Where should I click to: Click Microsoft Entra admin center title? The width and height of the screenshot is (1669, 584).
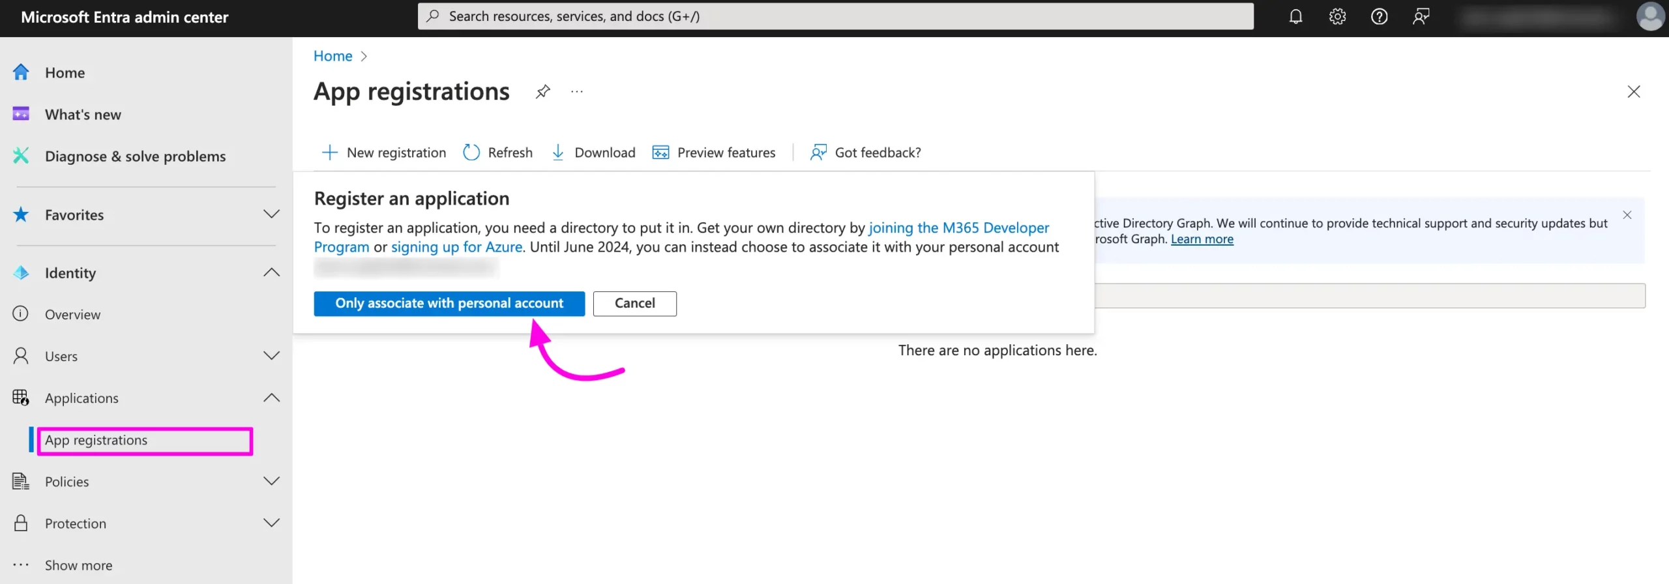125,17
